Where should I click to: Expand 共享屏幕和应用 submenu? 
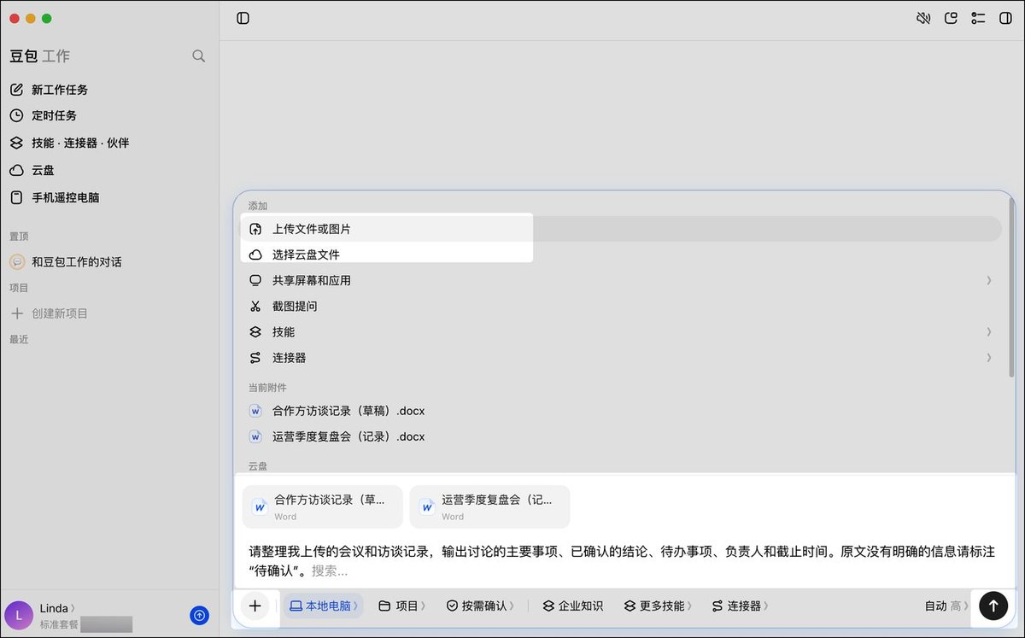[x=621, y=280]
